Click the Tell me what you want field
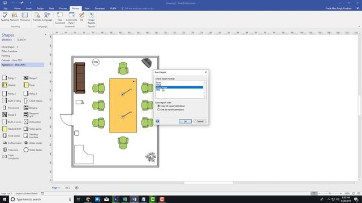Screen dimensions: 362x203 click(x=140, y=8)
